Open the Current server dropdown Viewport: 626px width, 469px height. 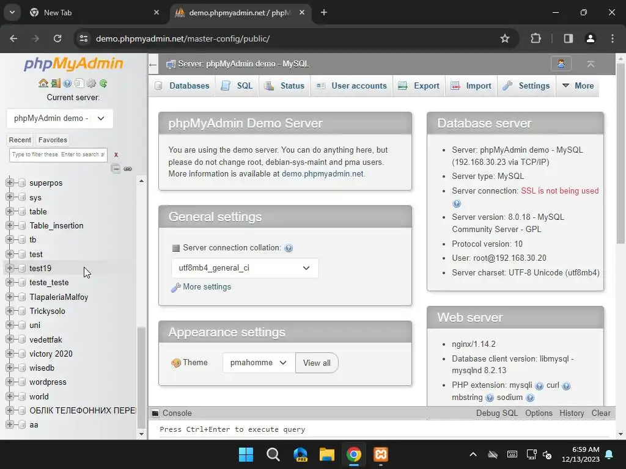pyautogui.click(x=60, y=118)
